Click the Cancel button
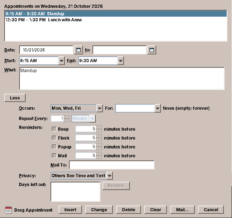The width and height of the screenshot is (232, 218). point(211,209)
